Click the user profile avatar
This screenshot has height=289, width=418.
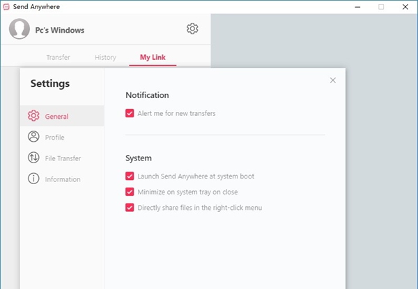click(x=20, y=28)
